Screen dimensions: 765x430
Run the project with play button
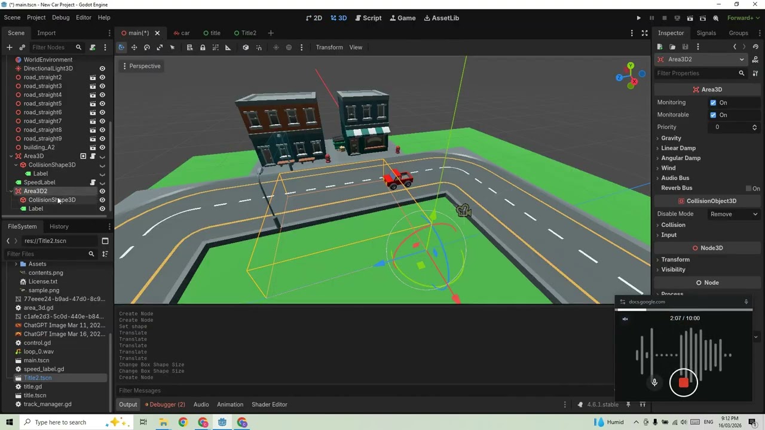coord(638,18)
